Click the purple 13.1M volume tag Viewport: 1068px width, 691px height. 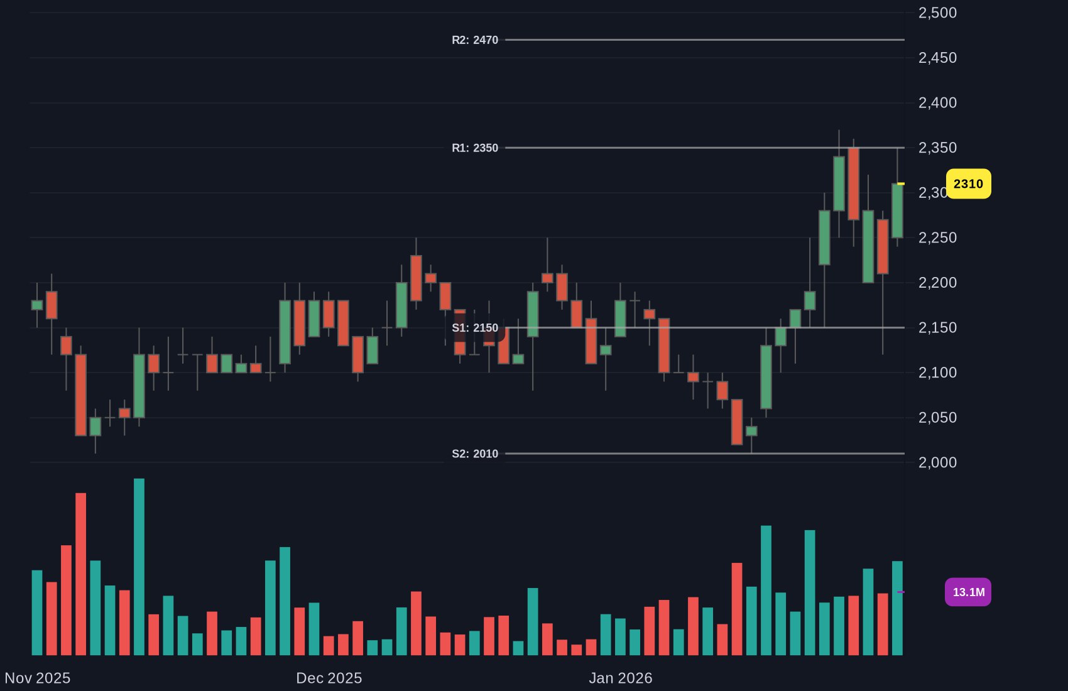click(x=968, y=592)
